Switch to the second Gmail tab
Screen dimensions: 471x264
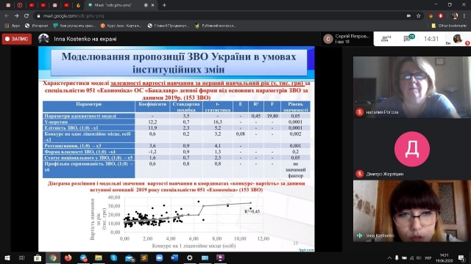tap(54, 5)
